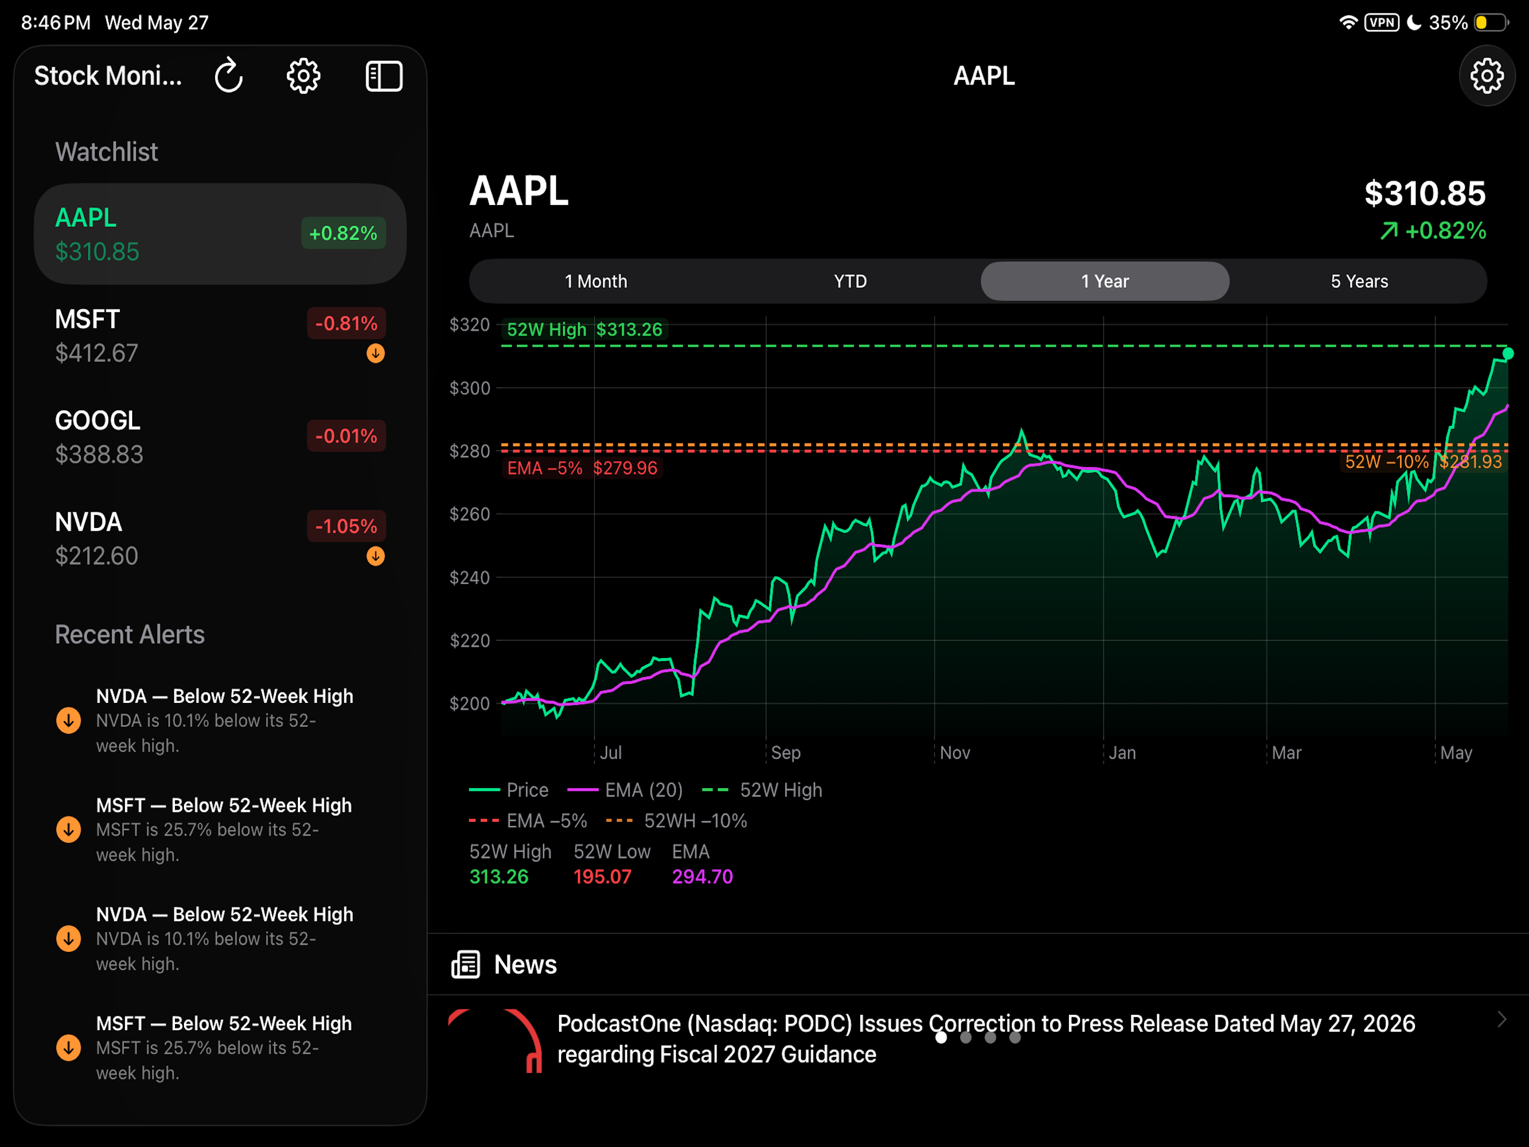Switch chart to 5 Years range
Image resolution: width=1529 pixels, height=1147 pixels.
1359,281
